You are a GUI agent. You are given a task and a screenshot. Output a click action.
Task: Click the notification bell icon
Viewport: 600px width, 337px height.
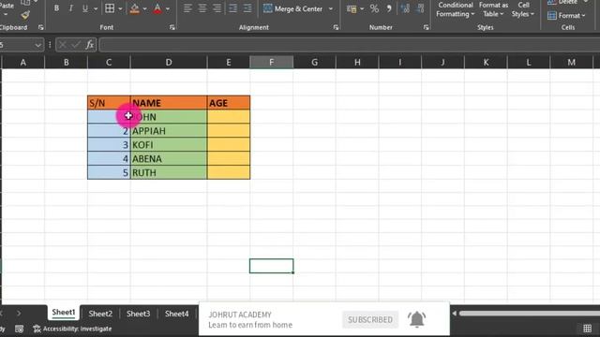pyautogui.click(x=416, y=318)
